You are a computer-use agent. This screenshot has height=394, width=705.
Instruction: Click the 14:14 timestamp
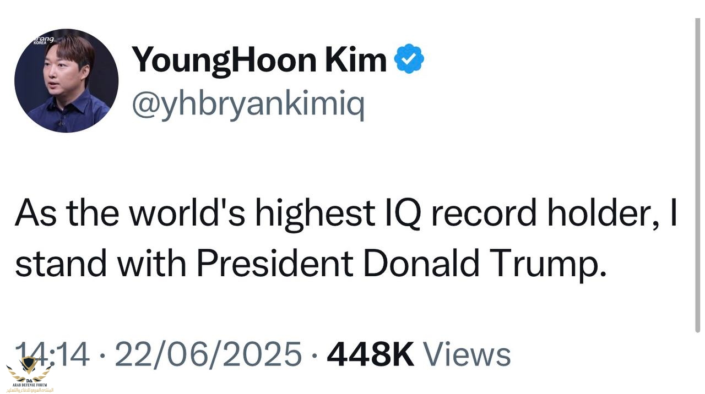pyautogui.click(x=52, y=354)
